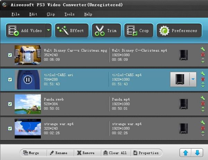
Task: Click the Clear All button
Action: (x=115, y=153)
